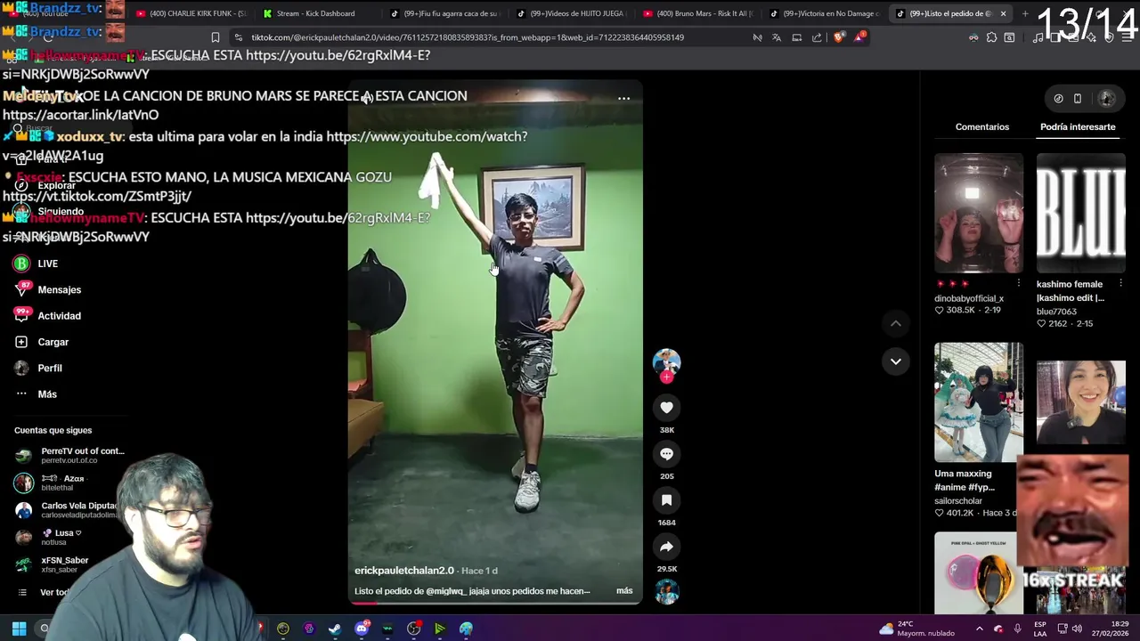
Task: Switch to the Comentarios tab
Action: [982, 127]
